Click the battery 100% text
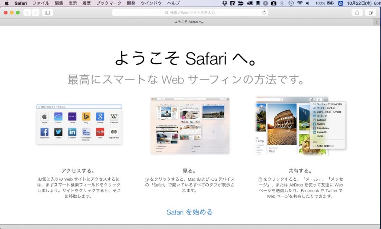This screenshot has width=381, height=229. pyautogui.click(x=320, y=3)
